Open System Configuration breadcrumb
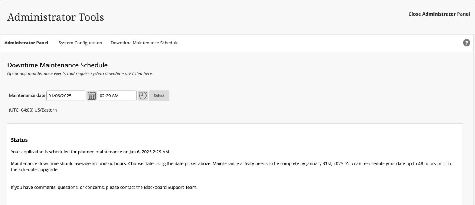 tap(80, 43)
